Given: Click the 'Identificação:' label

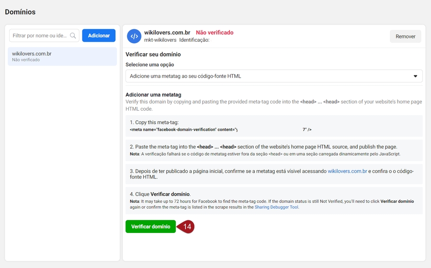Looking at the screenshot, I should click(194, 40).
